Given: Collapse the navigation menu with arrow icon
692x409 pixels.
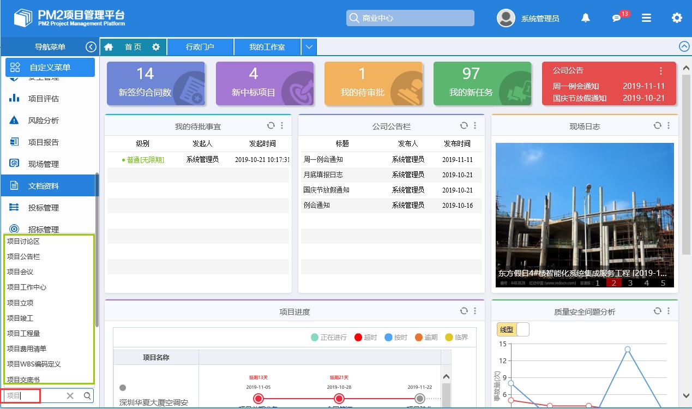Looking at the screenshot, I should 91,47.
